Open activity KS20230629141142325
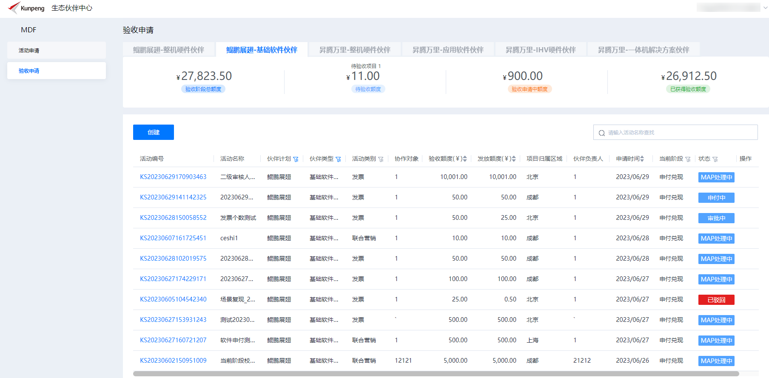 173,197
